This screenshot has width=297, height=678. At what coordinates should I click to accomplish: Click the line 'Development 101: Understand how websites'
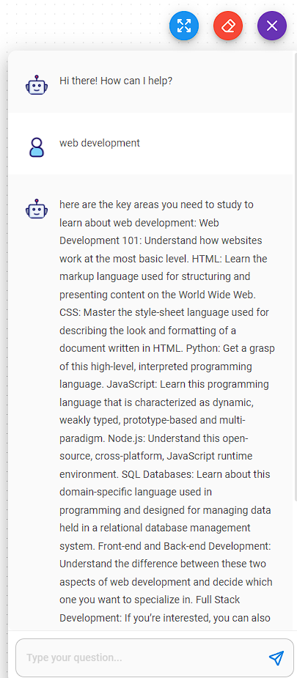tap(161, 240)
